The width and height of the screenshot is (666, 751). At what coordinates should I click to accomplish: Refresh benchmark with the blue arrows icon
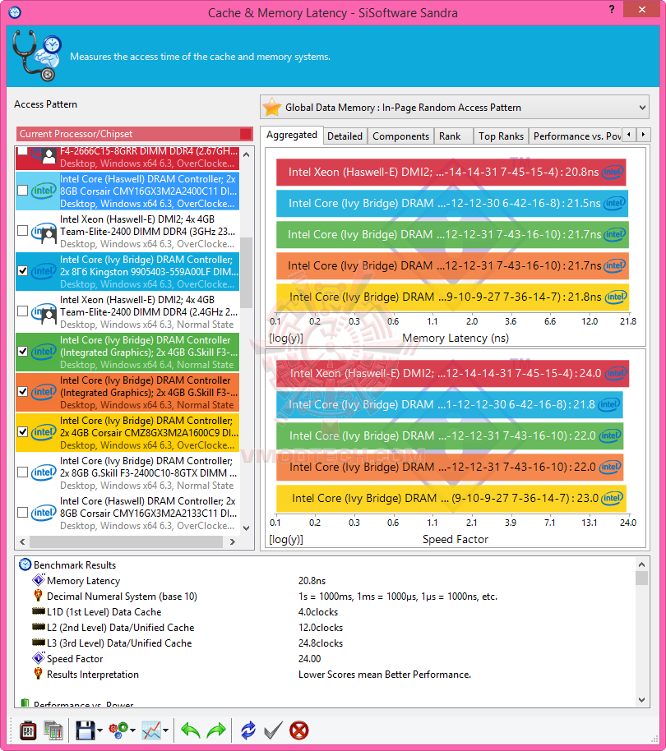tap(248, 730)
